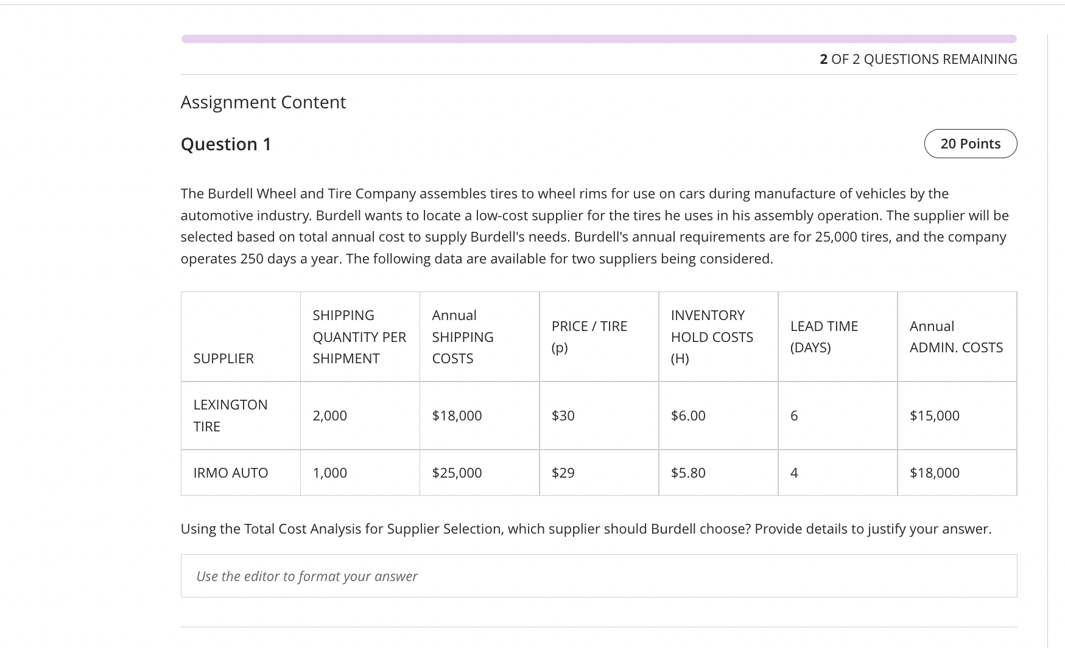This screenshot has width=1065, height=648.
Task: Click the SUPPLIER column header
Action: tap(223, 358)
